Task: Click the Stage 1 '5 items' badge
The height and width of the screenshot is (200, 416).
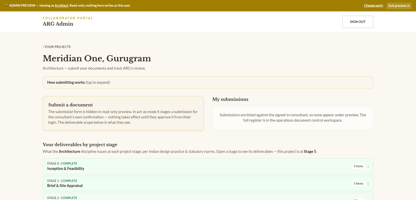Action: 358,184
